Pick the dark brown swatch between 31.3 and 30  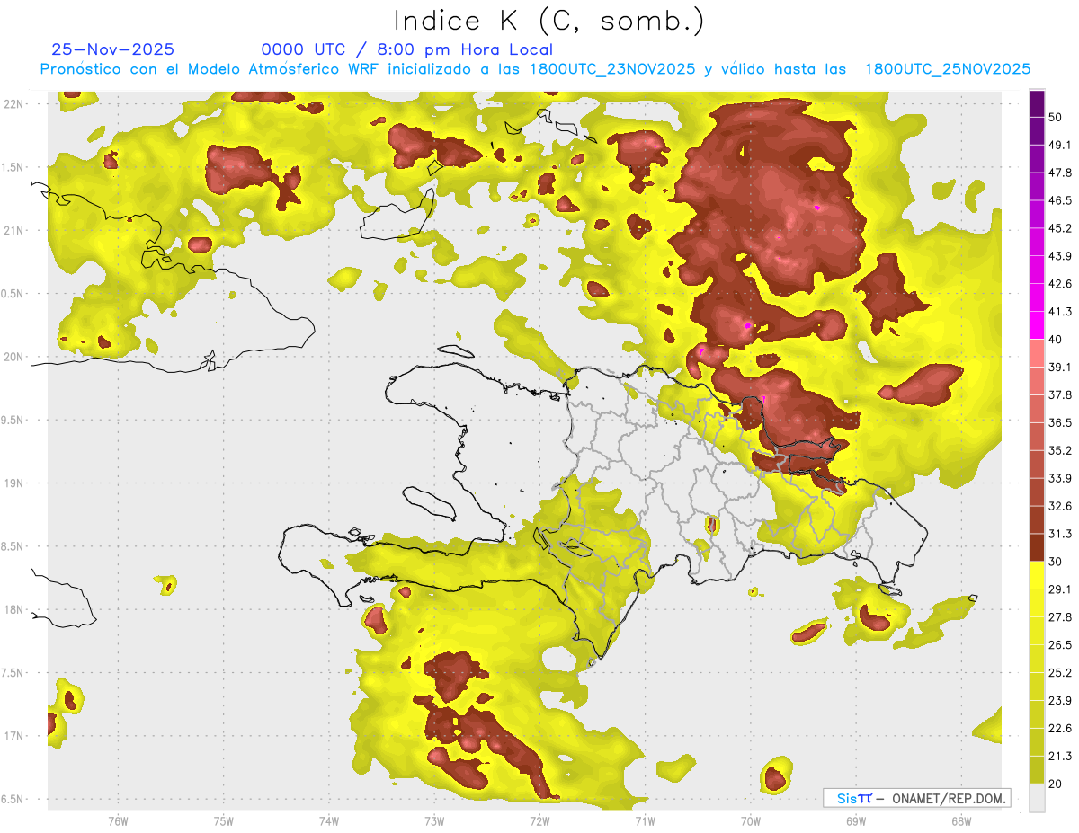[x=1038, y=547]
